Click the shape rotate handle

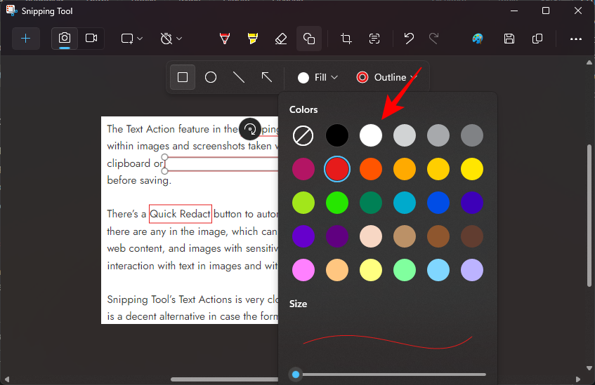tap(250, 129)
